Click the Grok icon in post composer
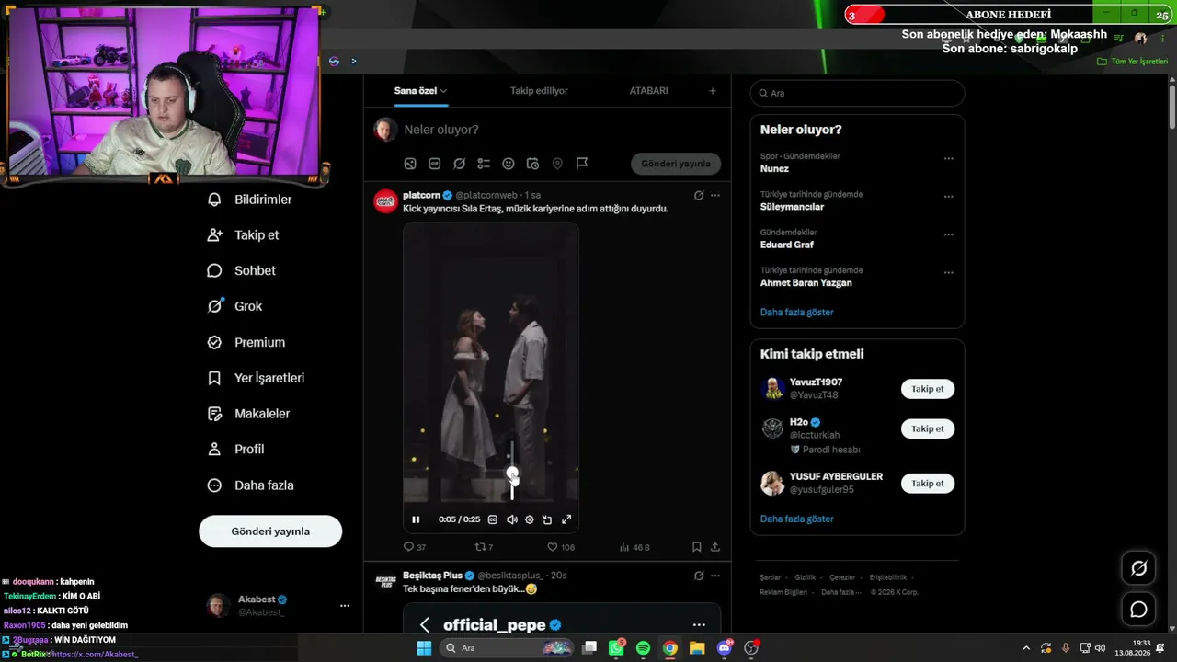This screenshot has height=662, width=1177. pos(459,164)
